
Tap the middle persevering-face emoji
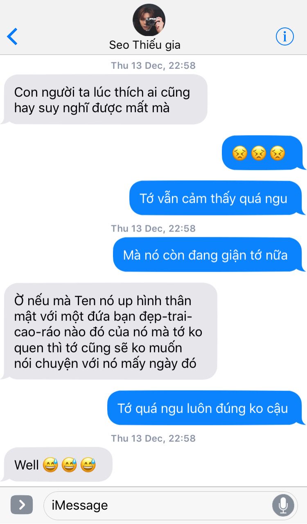(258, 153)
